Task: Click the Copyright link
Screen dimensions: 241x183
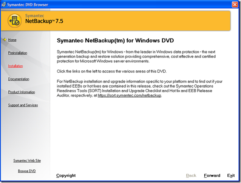Action: pyautogui.click(x=66, y=175)
